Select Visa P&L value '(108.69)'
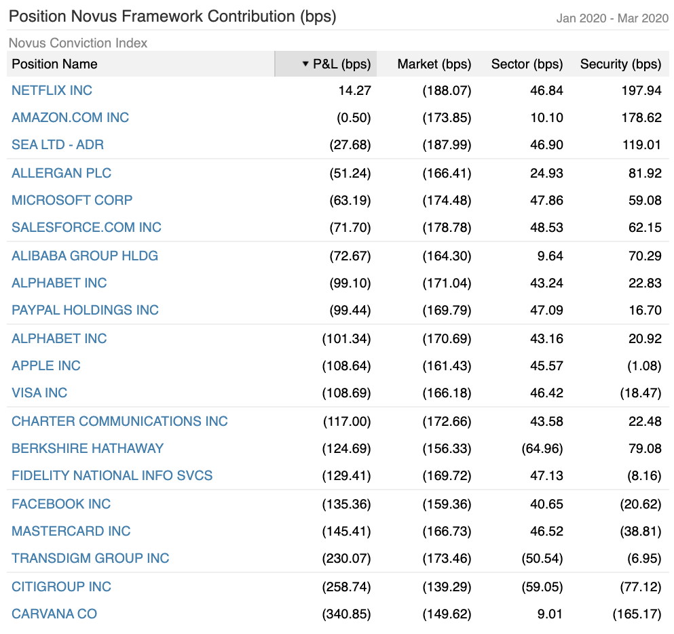This screenshot has height=634, width=674. pyautogui.click(x=346, y=393)
